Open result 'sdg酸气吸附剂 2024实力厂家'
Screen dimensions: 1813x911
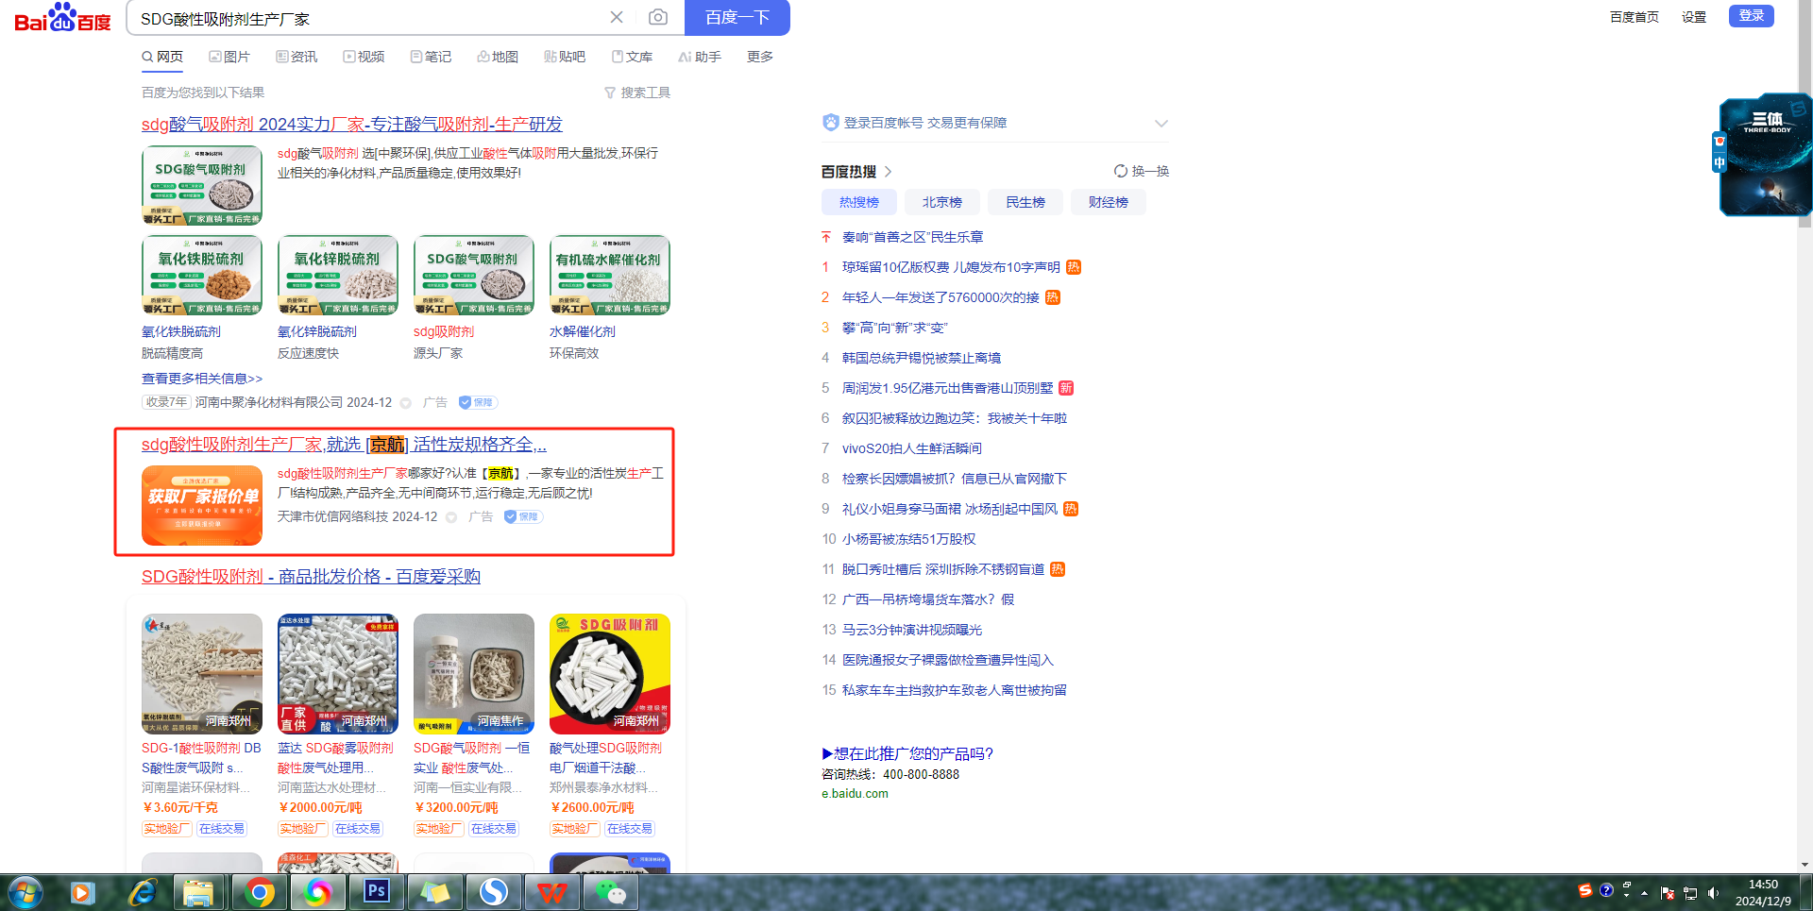(352, 125)
